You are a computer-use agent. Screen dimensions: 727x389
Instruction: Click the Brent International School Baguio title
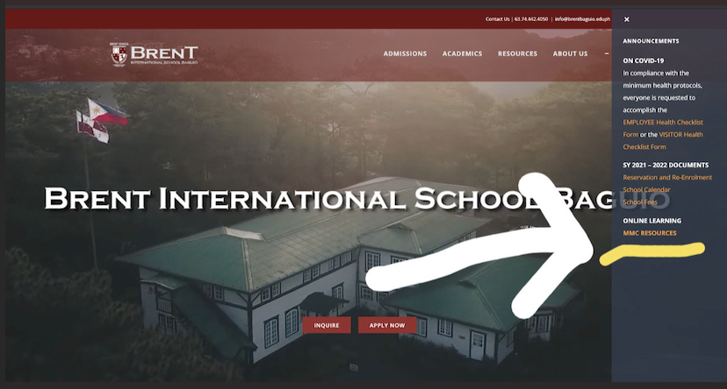[357, 198]
